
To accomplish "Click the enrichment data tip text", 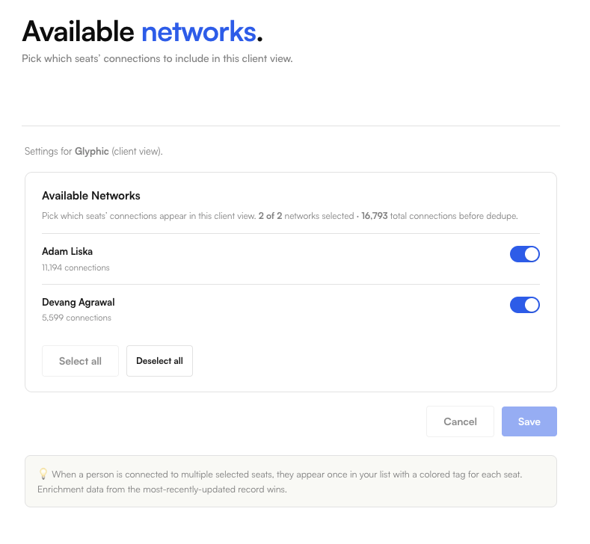I will 162,489.
